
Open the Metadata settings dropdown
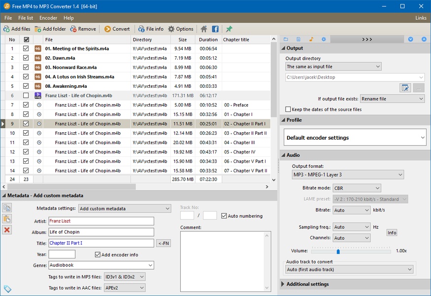click(x=125, y=209)
